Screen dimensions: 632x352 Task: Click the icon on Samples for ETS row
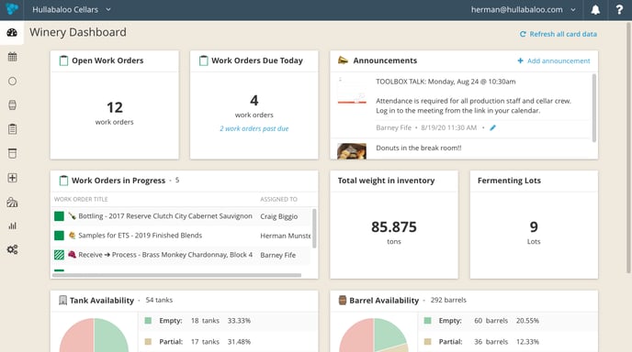[x=73, y=236]
